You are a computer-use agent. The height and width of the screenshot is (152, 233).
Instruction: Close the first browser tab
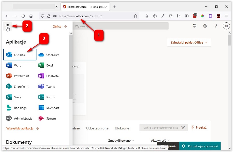[56, 7]
